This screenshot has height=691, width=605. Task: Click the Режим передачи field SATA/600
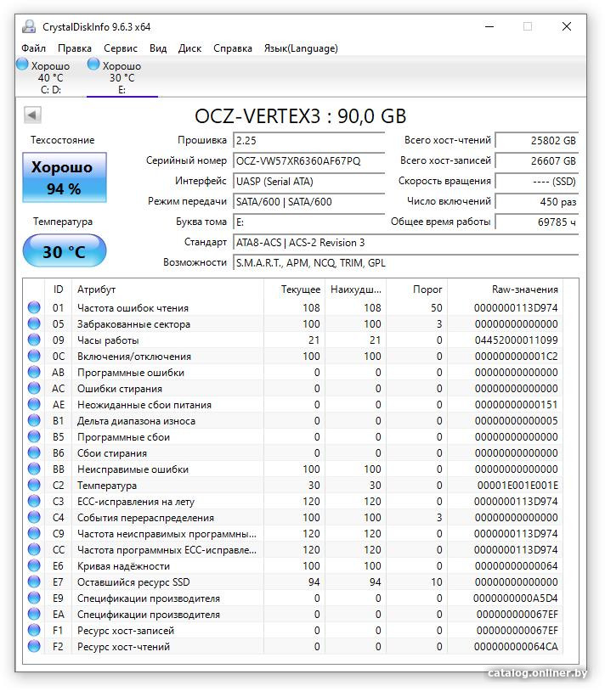308,201
